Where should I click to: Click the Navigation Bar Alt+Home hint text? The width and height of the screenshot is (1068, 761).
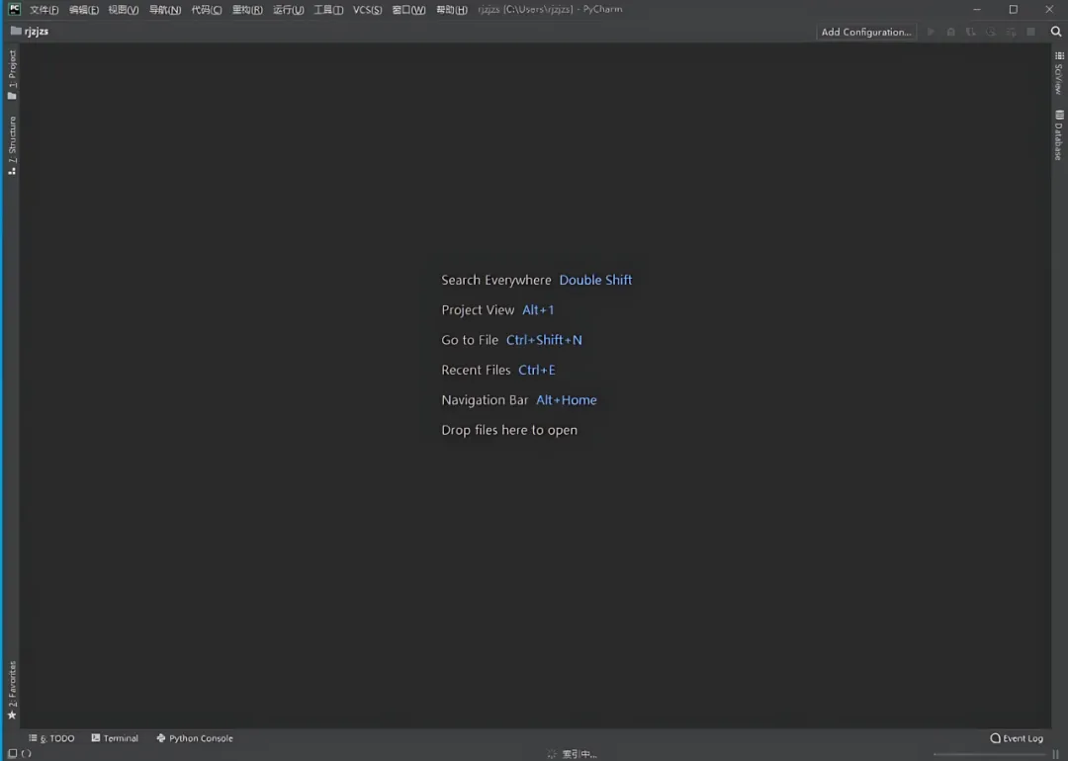point(519,399)
